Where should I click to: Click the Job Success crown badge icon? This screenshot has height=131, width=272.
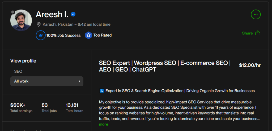pyautogui.click(x=41, y=35)
